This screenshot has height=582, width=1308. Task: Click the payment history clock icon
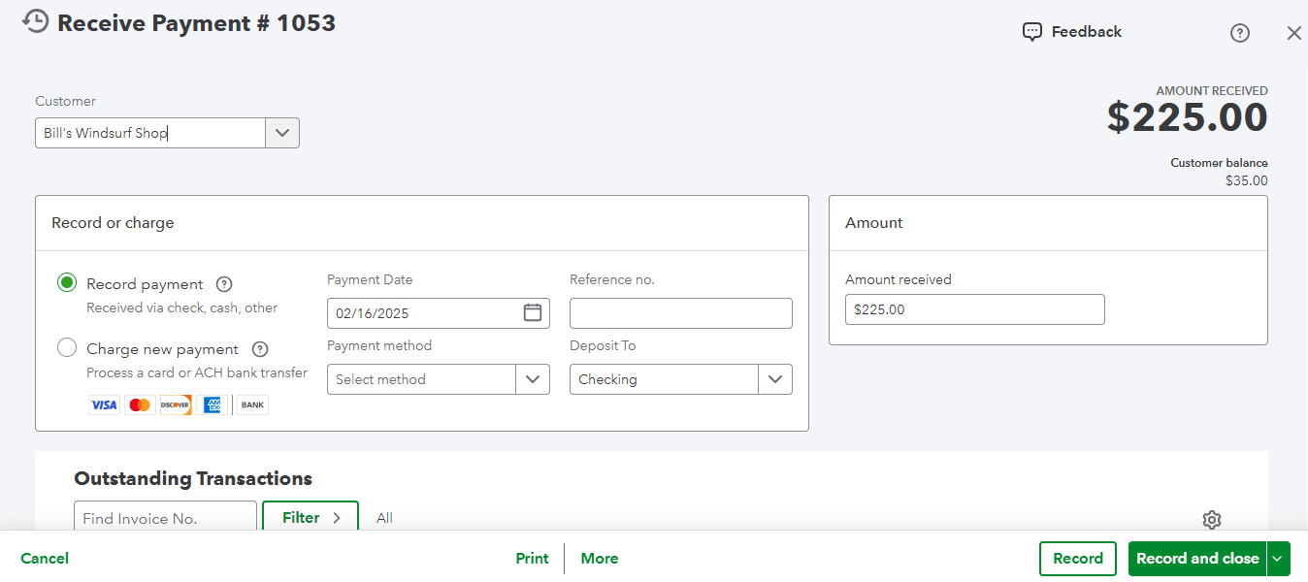[x=35, y=21]
